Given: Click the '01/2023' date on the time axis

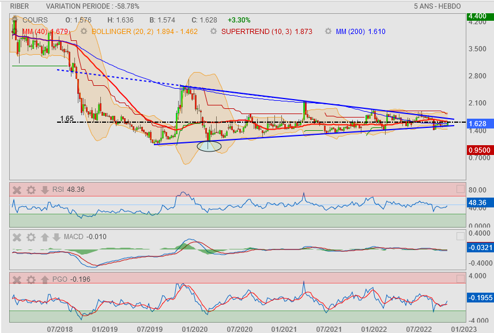Looking at the screenshot, I should click(463, 329).
